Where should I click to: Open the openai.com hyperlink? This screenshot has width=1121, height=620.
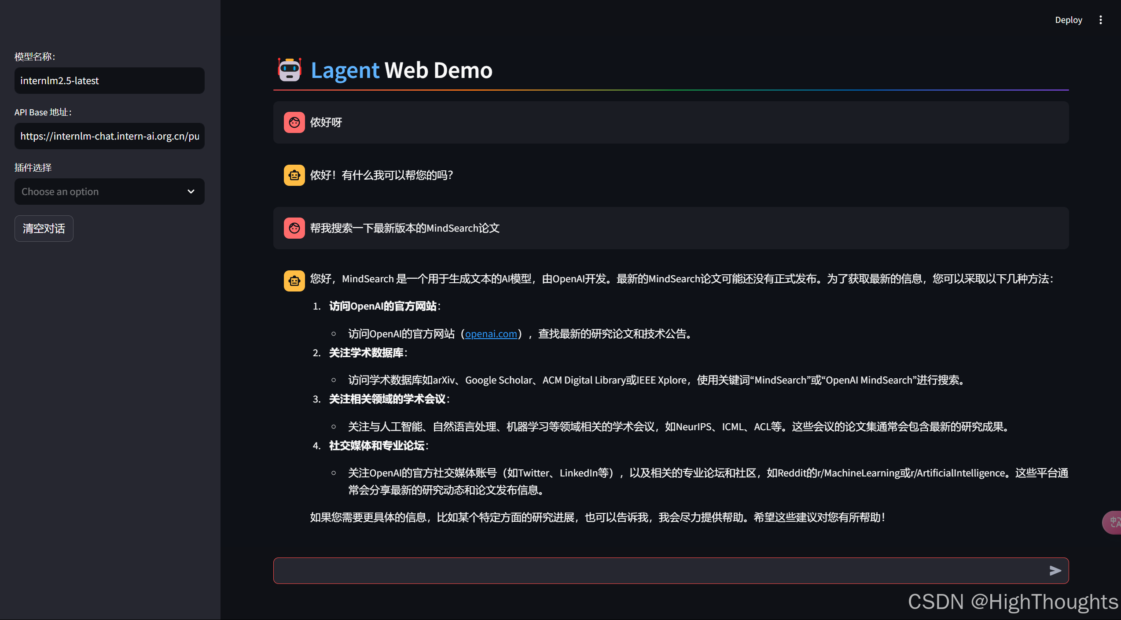[x=491, y=334]
